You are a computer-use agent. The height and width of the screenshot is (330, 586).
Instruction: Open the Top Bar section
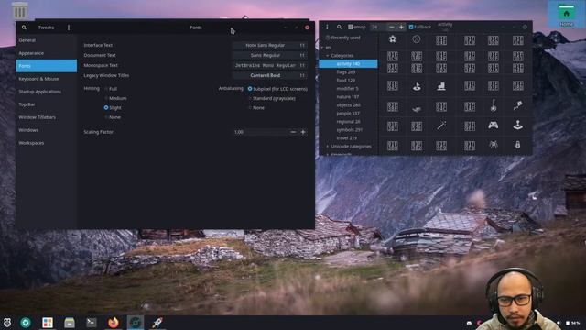click(x=46, y=104)
